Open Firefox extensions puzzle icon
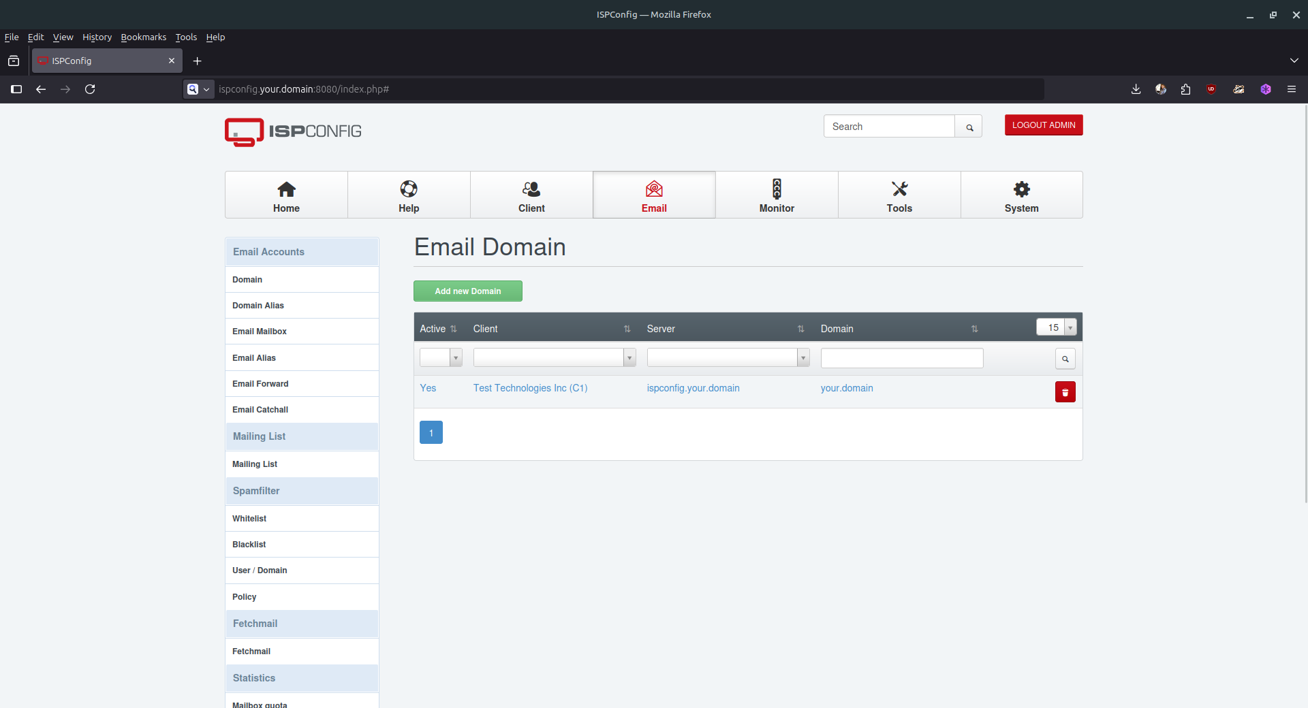1308x708 pixels. point(1185,89)
